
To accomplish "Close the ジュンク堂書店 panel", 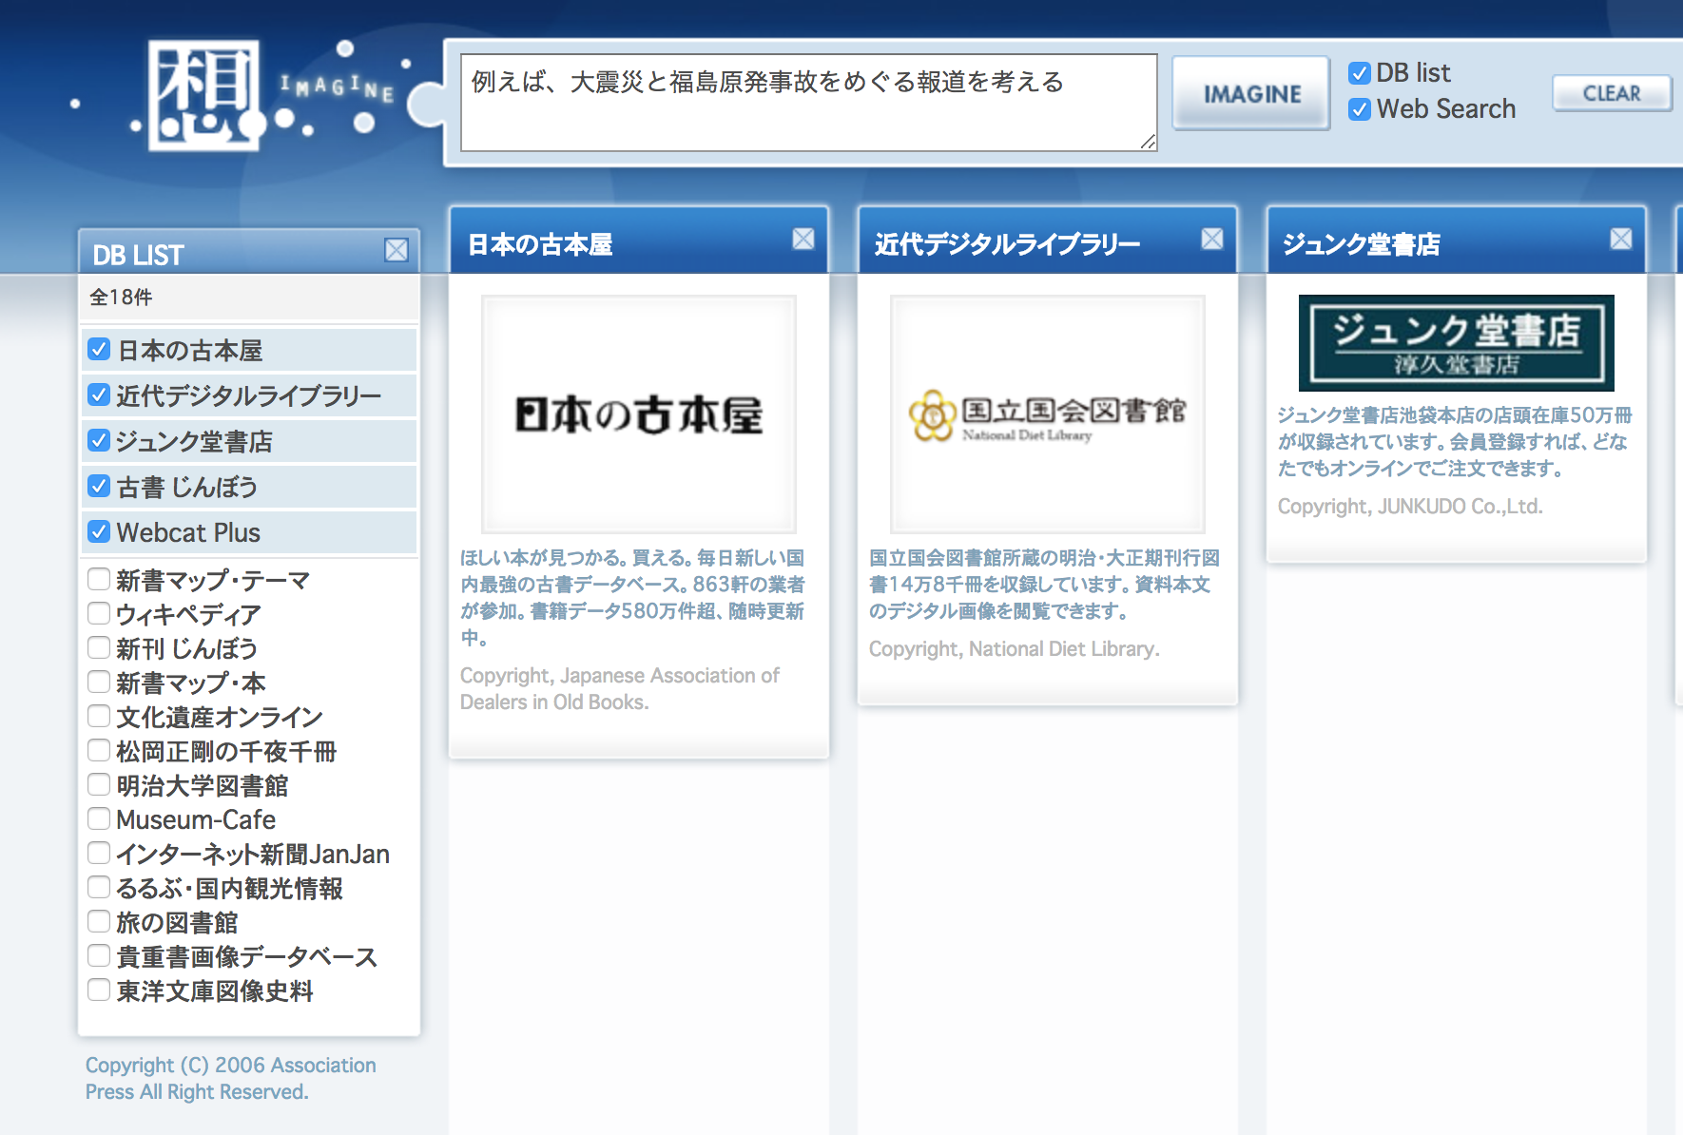I will point(1621,239).
